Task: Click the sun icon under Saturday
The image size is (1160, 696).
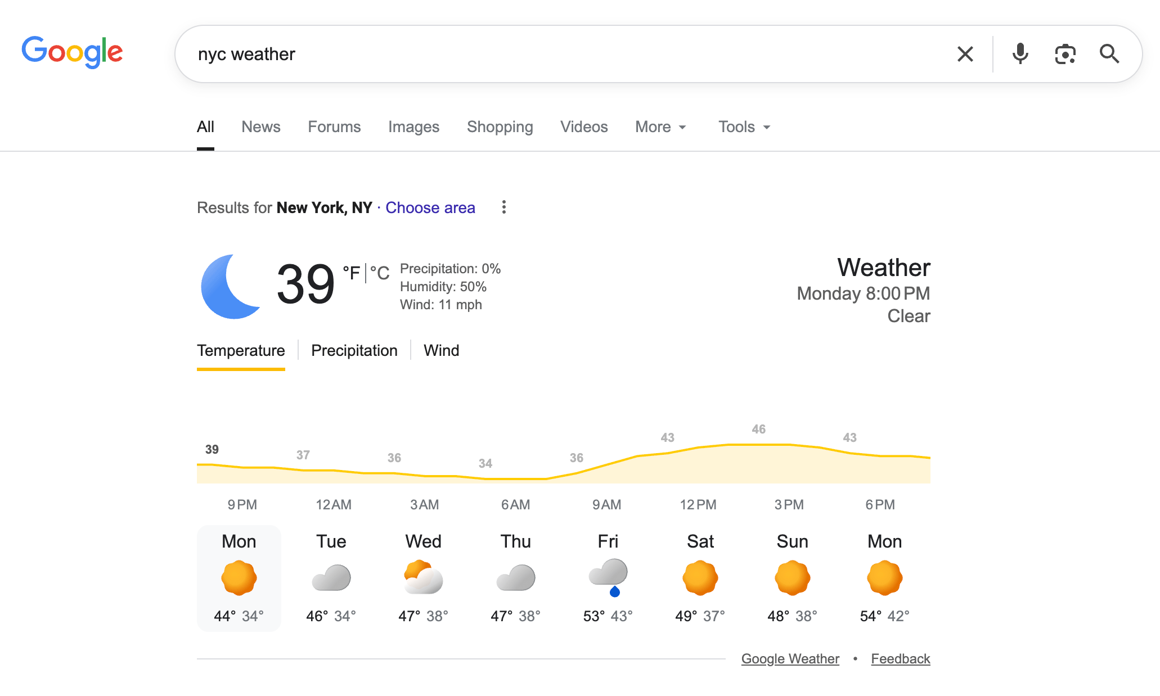Action: pos(700,576)
